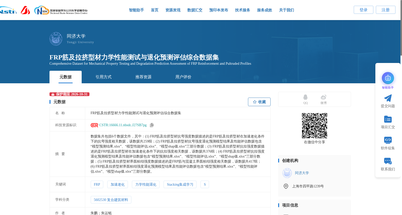This screenshot has height=215, width=402.
Task: Switch to the 引用方式 tab
Action: point(104,77)
